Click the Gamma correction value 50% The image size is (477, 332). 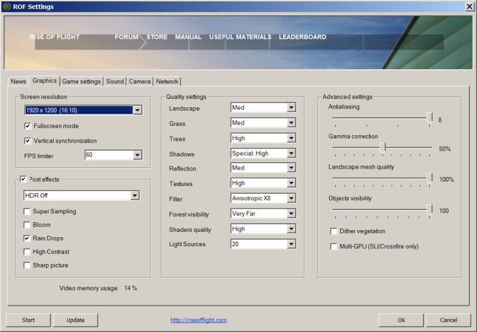pyautogui.click(x=445, y=149)
